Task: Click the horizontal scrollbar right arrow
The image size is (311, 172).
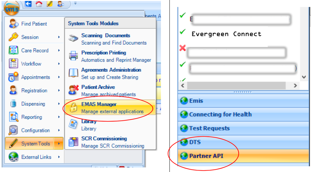Action: pos(295,86)
